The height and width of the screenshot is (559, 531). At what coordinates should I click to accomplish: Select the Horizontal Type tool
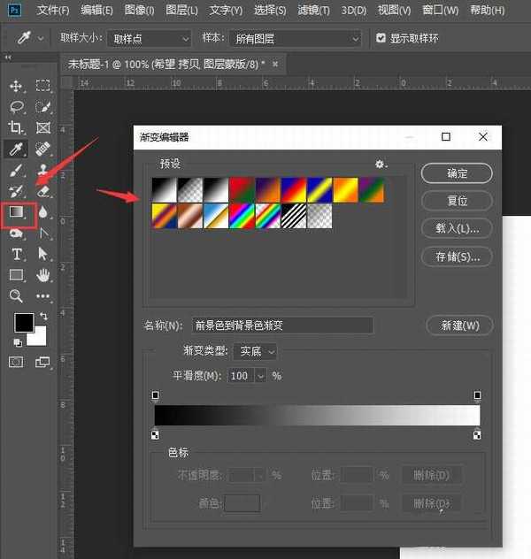pyautogui.click(x=16, y=255)
